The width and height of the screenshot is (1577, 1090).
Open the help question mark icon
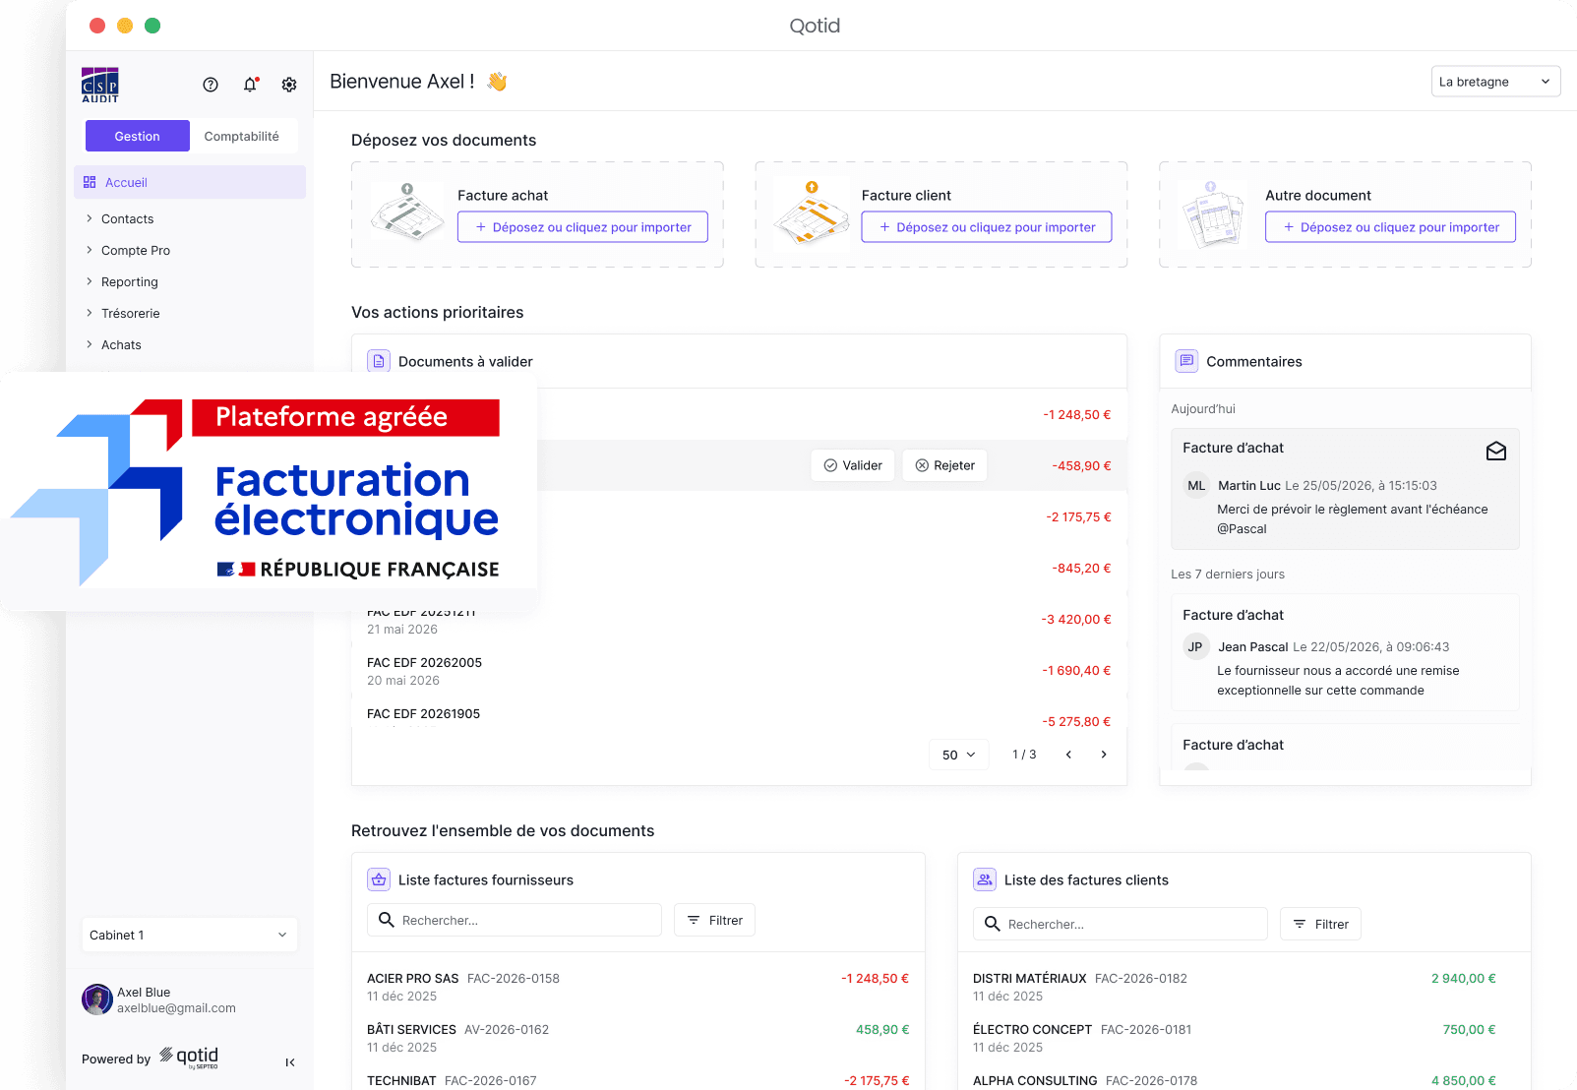coord(211,85)
